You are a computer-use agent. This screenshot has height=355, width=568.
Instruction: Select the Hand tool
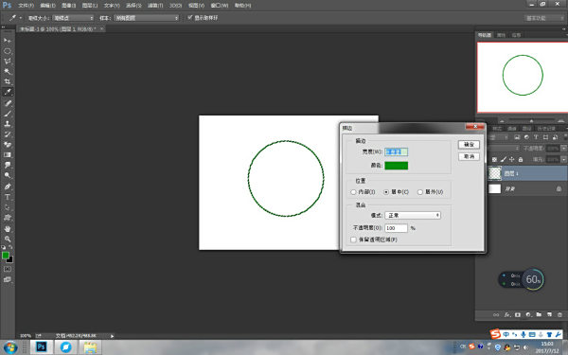(x=8, y=229)
